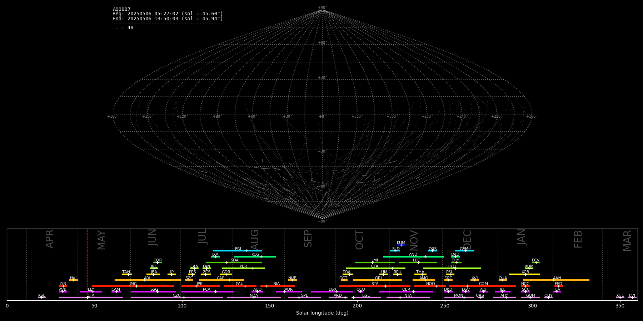Select the OER shower label
The width and height of the screenshot is (643, 321).
[406, 290]
